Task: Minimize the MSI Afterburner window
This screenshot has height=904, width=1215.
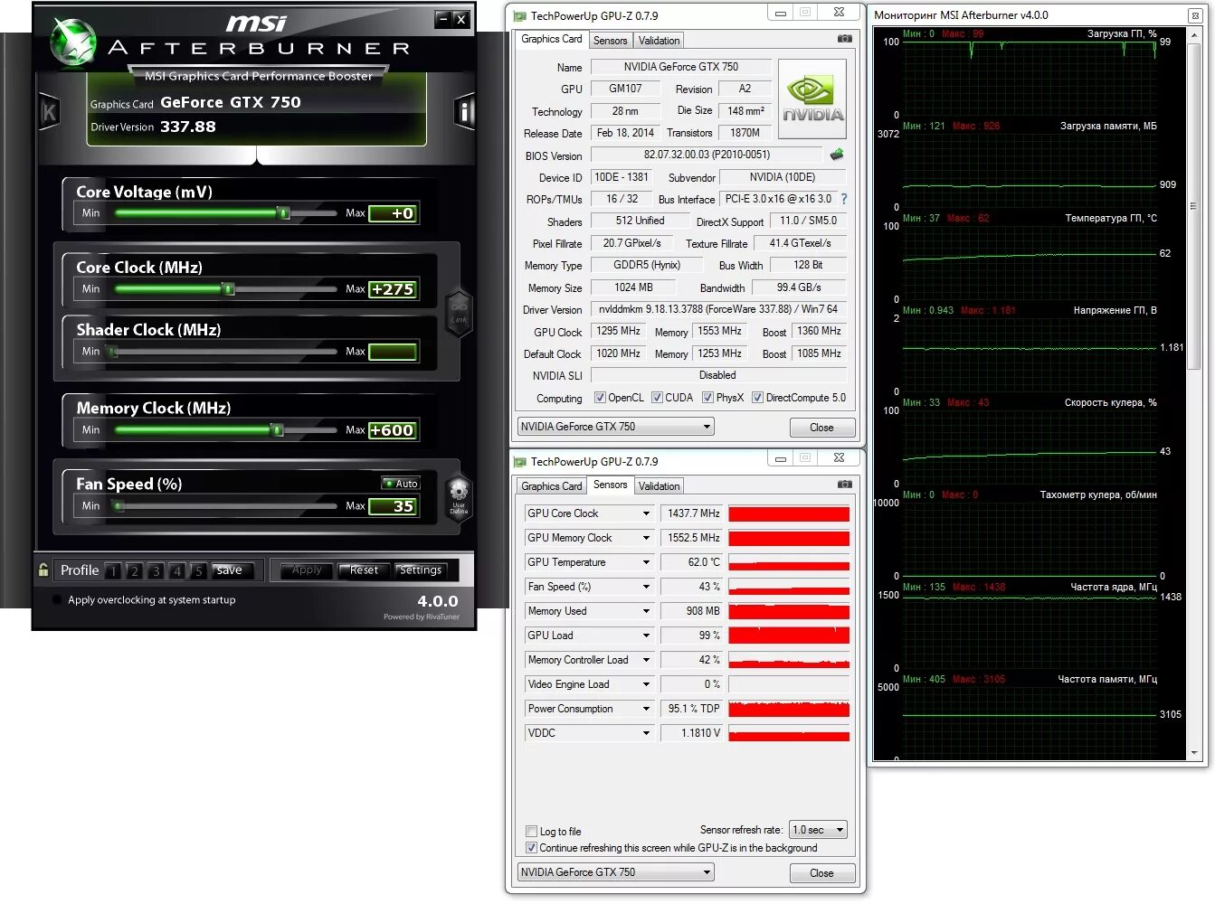Action: pyautogui.click(x=442, y=18)
